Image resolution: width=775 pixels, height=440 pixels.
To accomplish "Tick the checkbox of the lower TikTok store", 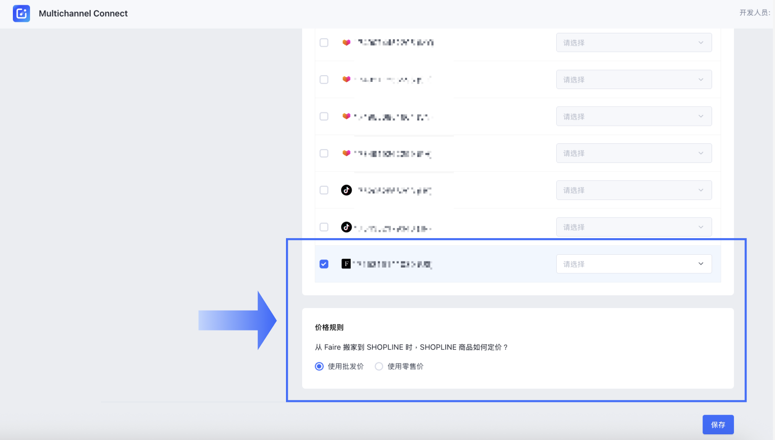I will coord(324,227).
